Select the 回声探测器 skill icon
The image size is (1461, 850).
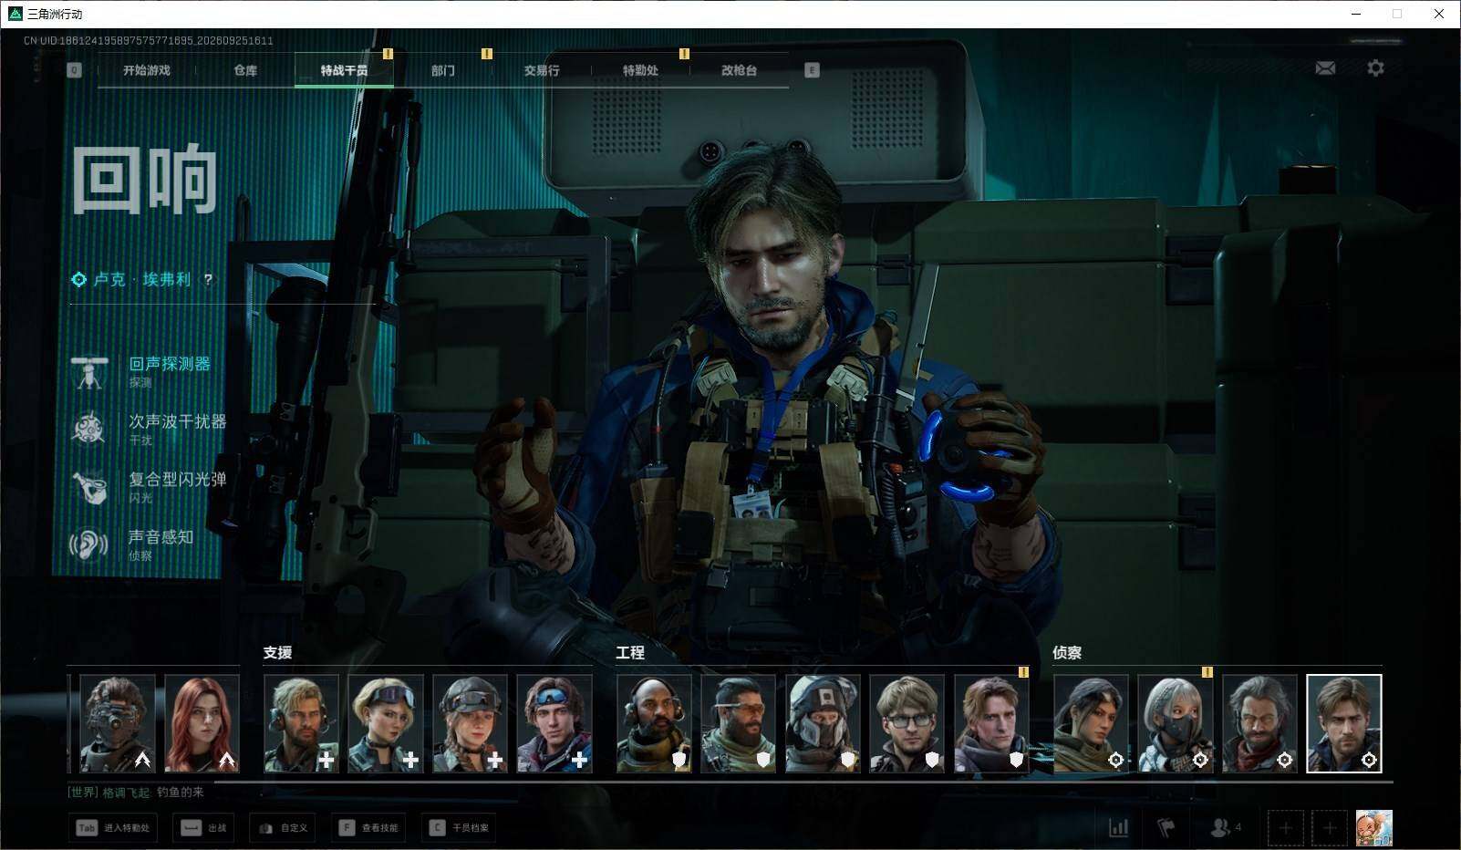[x=89, y=372]
